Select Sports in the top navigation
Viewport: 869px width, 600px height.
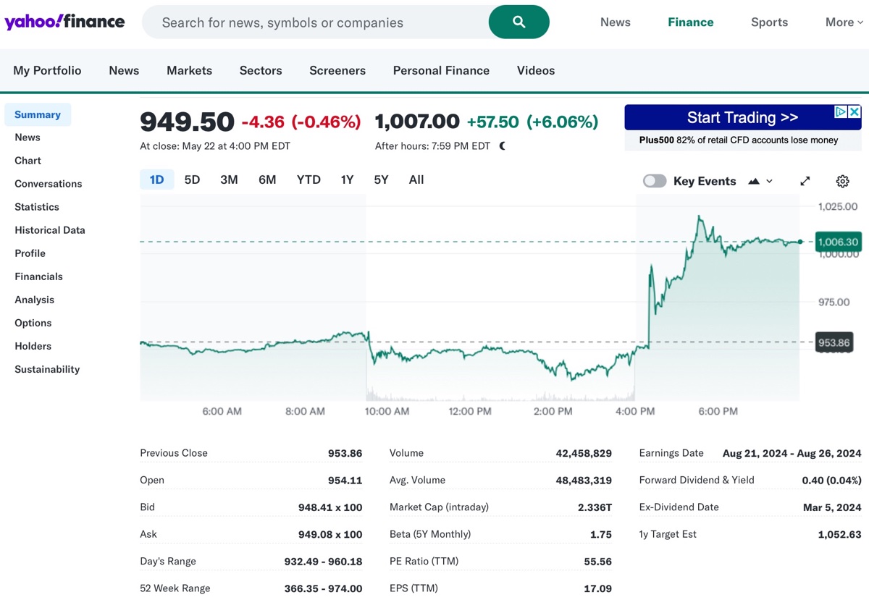point(769,22)
